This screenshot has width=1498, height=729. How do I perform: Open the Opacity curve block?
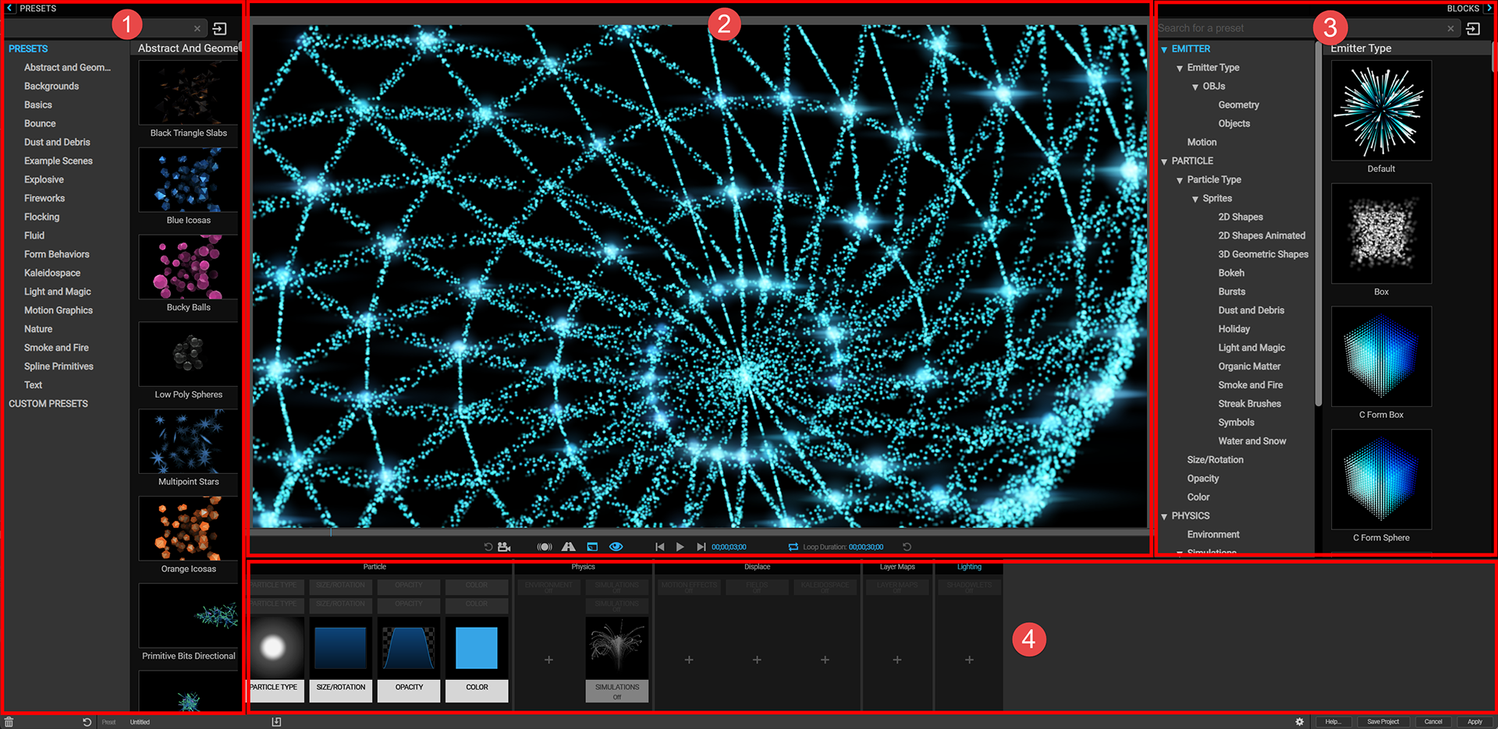click(409, 660)
